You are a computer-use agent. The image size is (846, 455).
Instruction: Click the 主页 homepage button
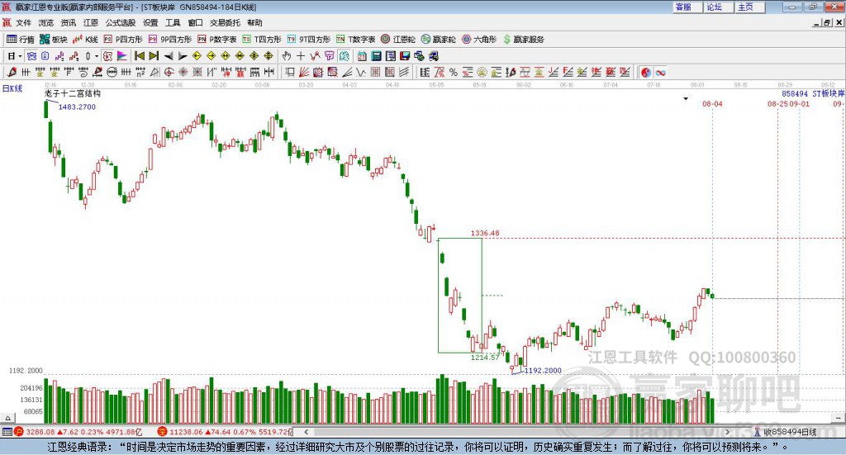pyautogui.click(x=750, y=7)
